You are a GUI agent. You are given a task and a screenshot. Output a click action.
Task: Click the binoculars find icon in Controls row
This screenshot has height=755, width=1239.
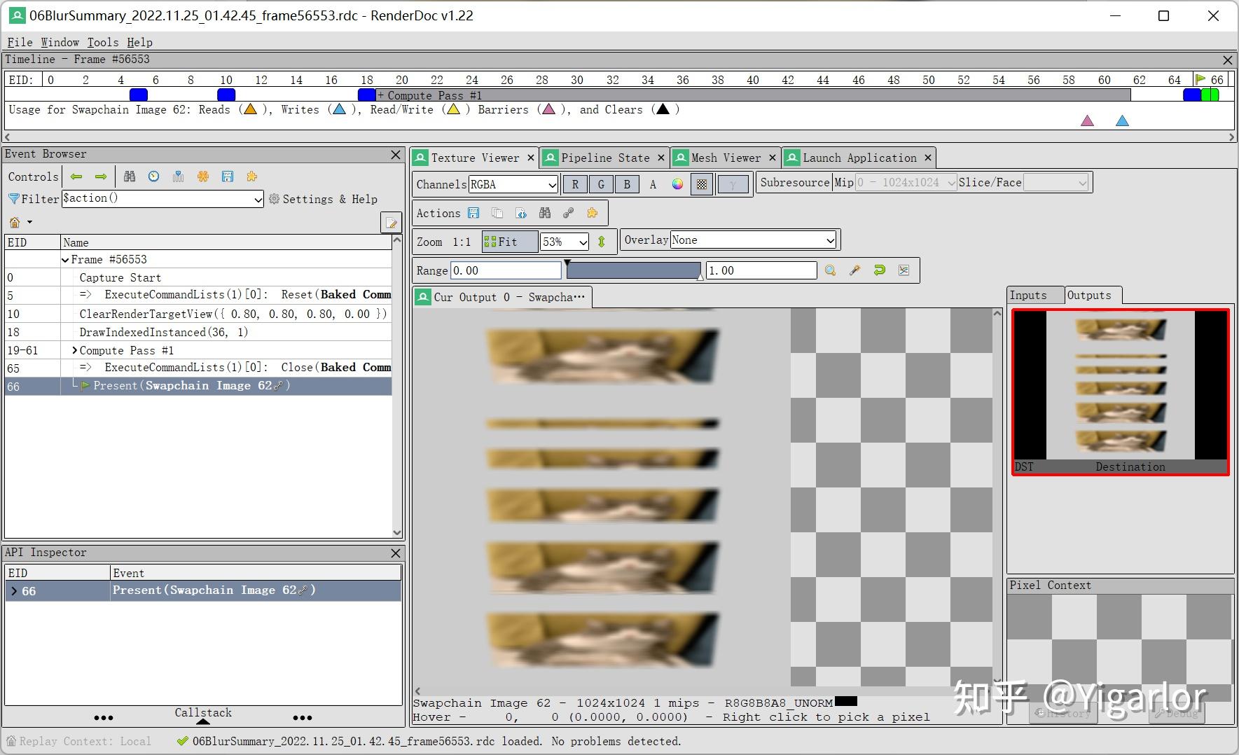tap(130, 176)
